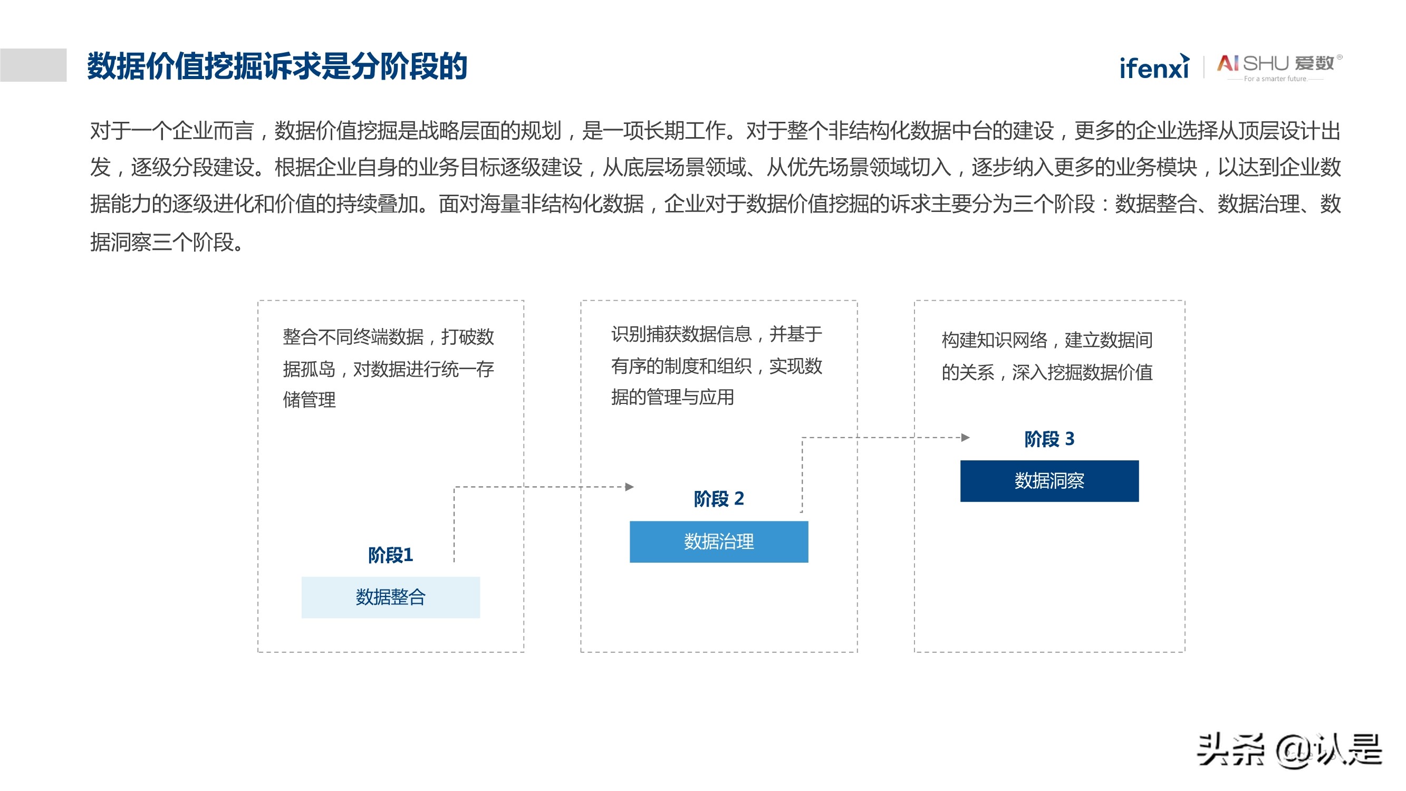
Task: Click the paragraph line starting 对于一个企业而言
Action: (x=716, y=130)
